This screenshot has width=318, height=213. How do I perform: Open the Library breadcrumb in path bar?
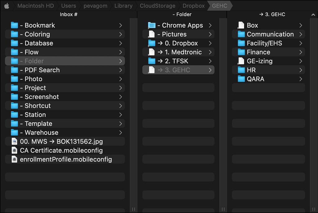click(123, 6)
